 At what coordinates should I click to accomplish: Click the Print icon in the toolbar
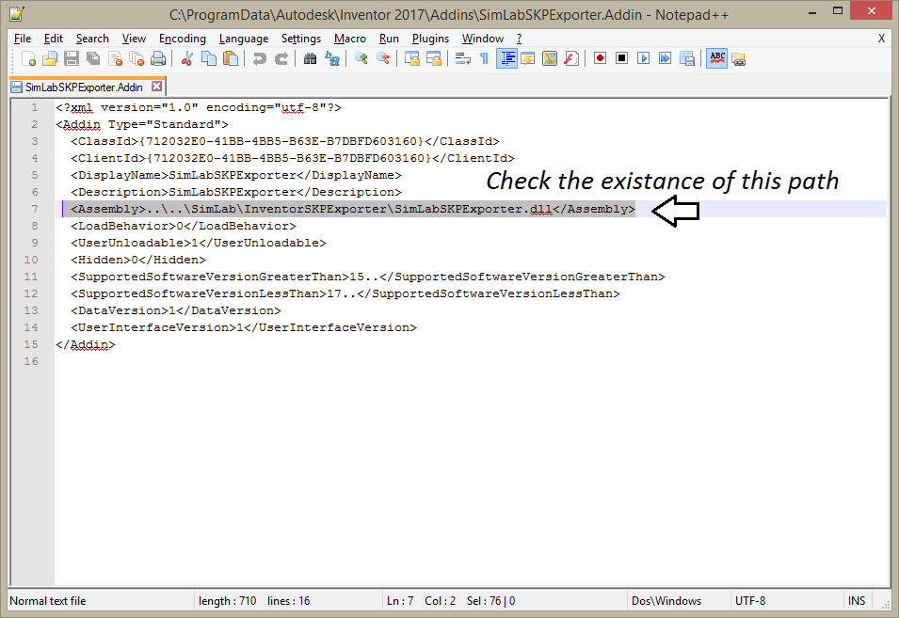tap(158, 58)
